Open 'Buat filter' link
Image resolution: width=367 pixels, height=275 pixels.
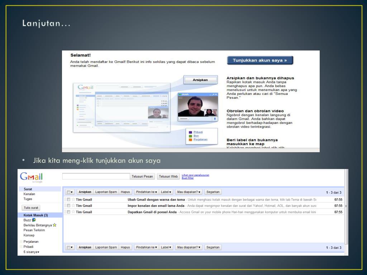pos(188,178)
